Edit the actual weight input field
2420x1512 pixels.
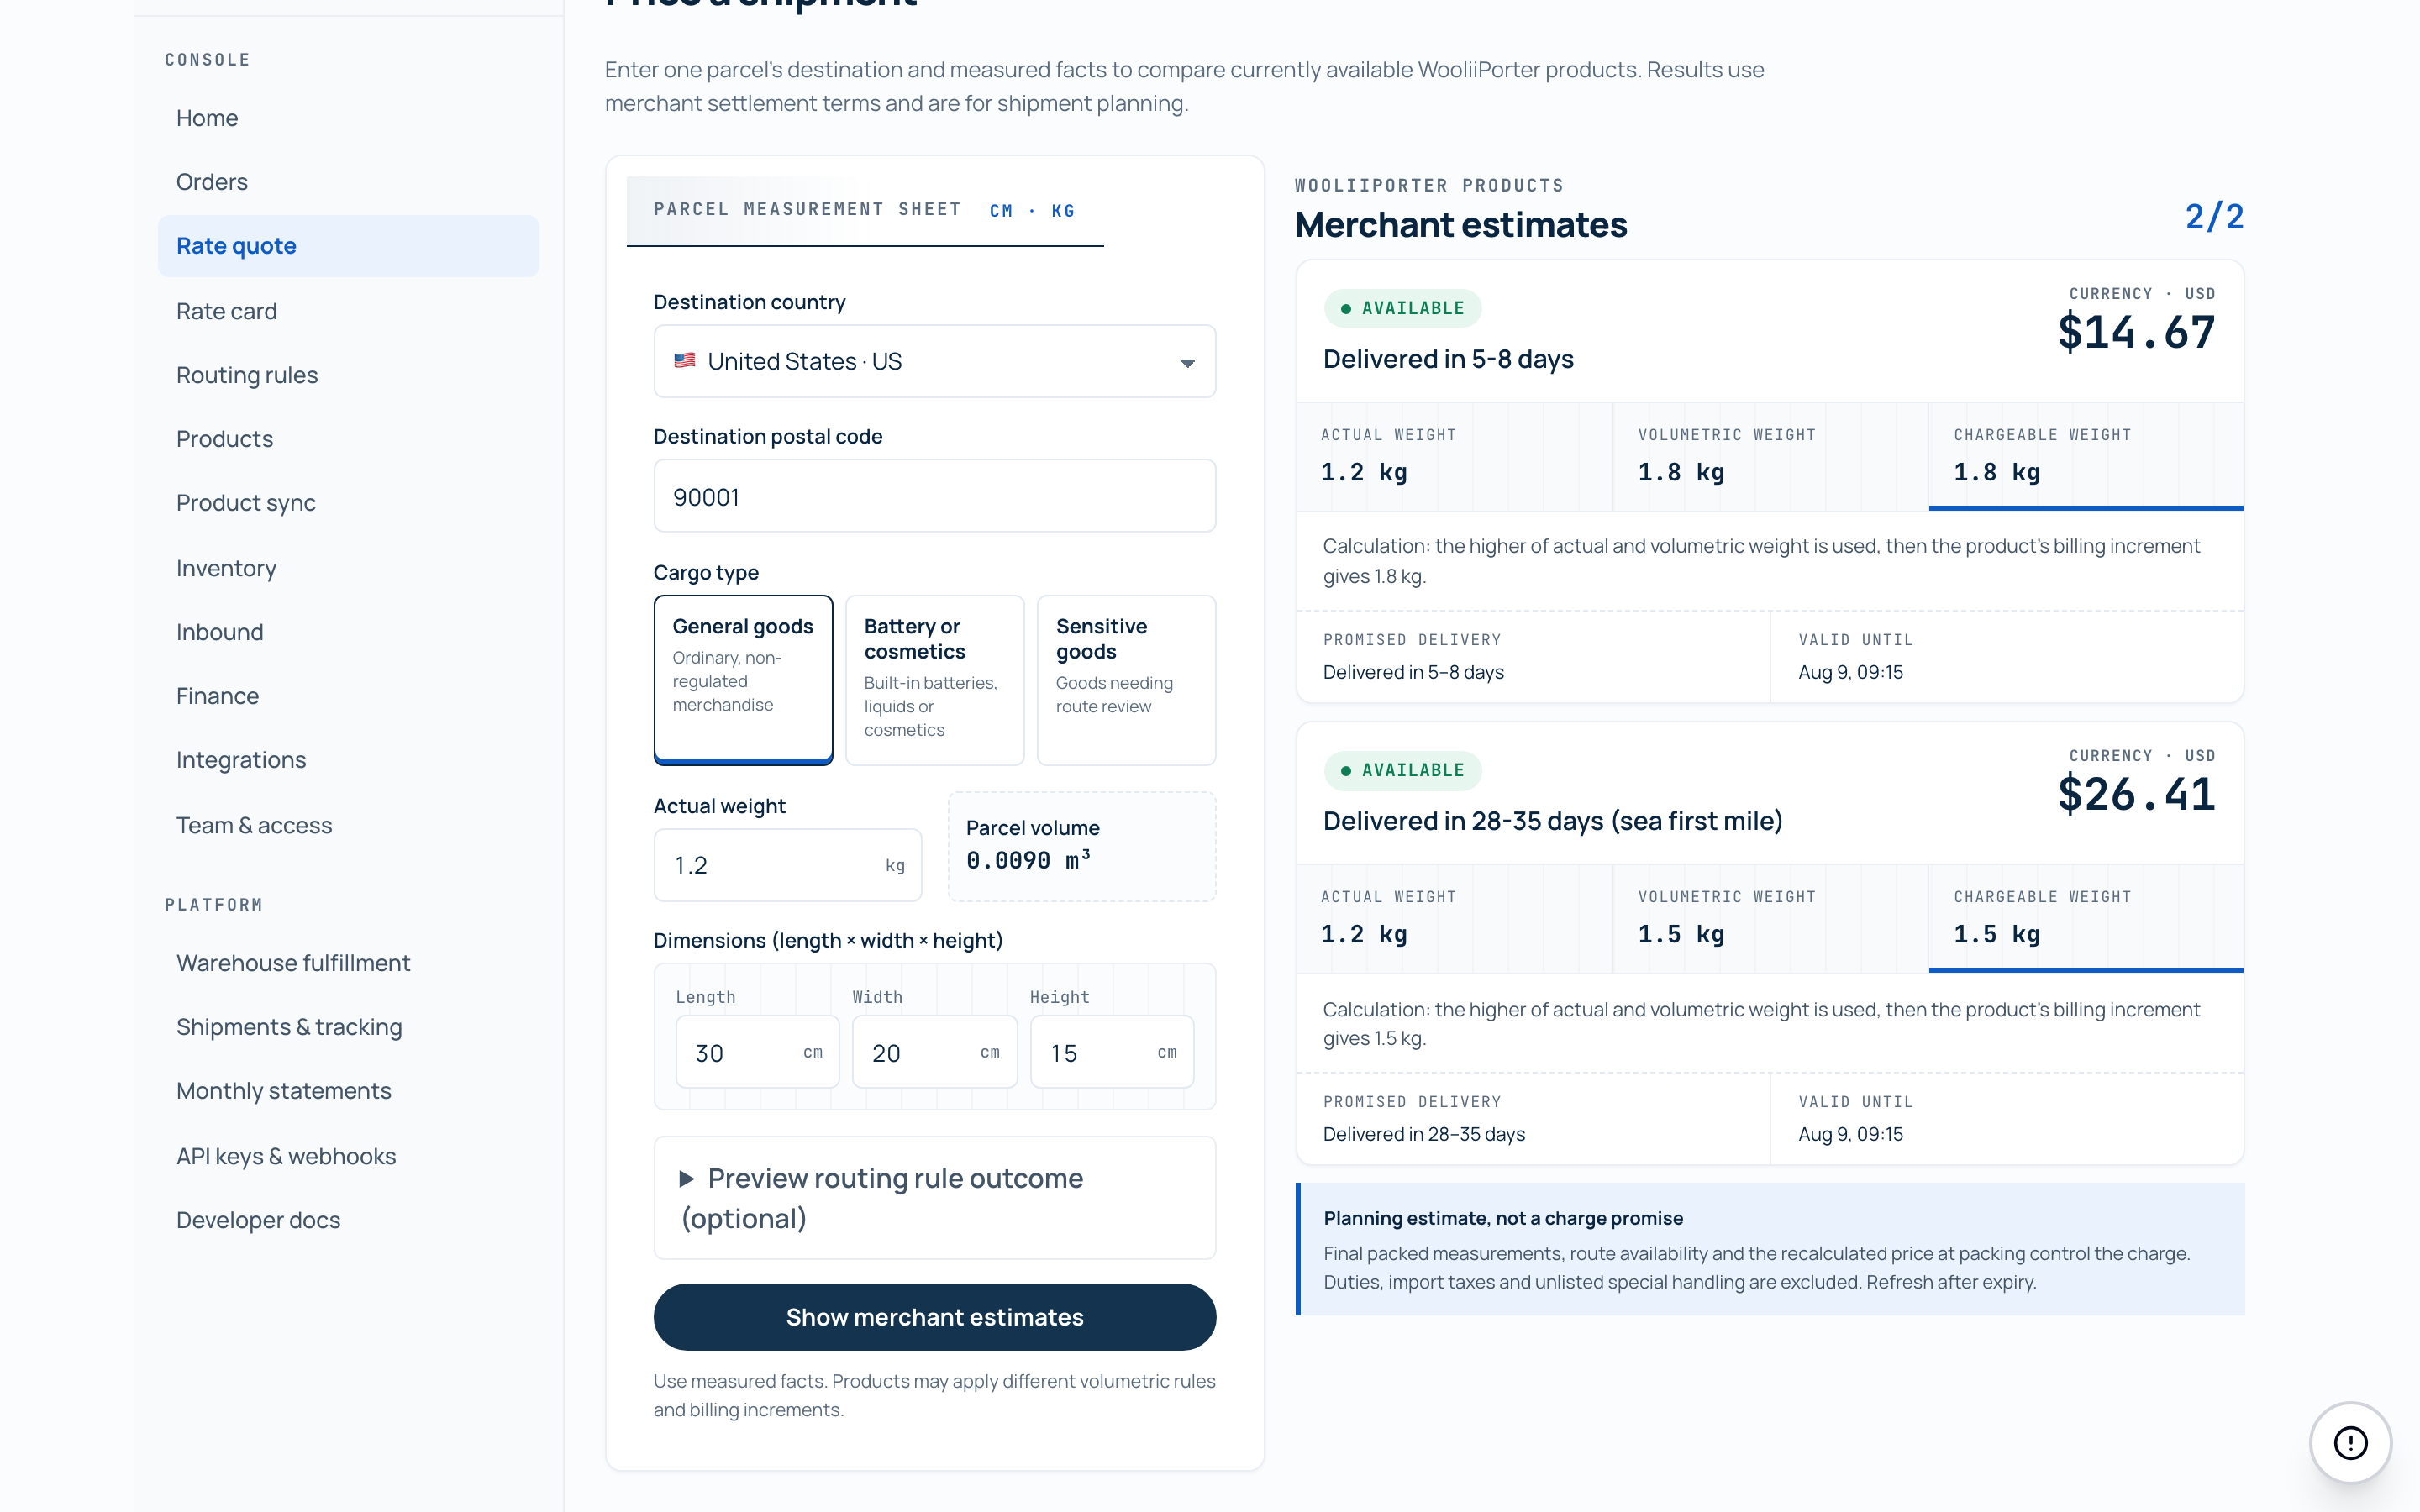(787, 865)
